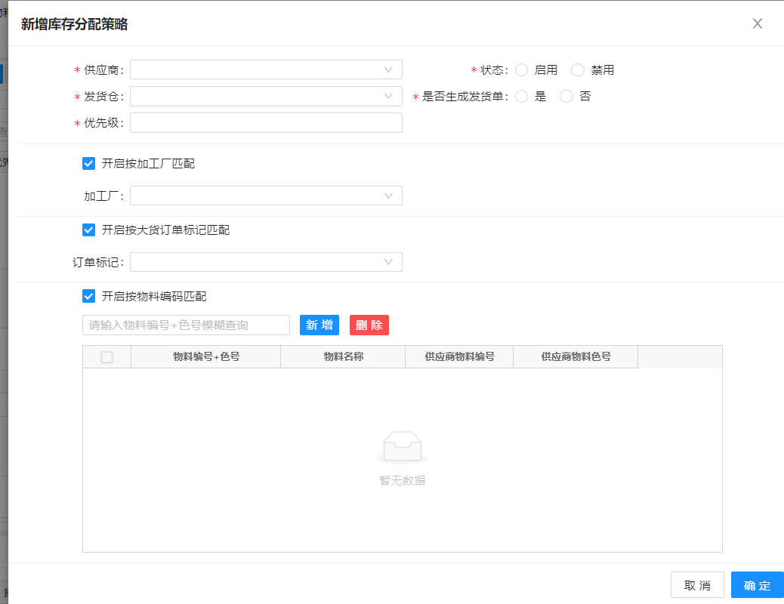Expand the 订单标记 dropdown

click(266, 262)
